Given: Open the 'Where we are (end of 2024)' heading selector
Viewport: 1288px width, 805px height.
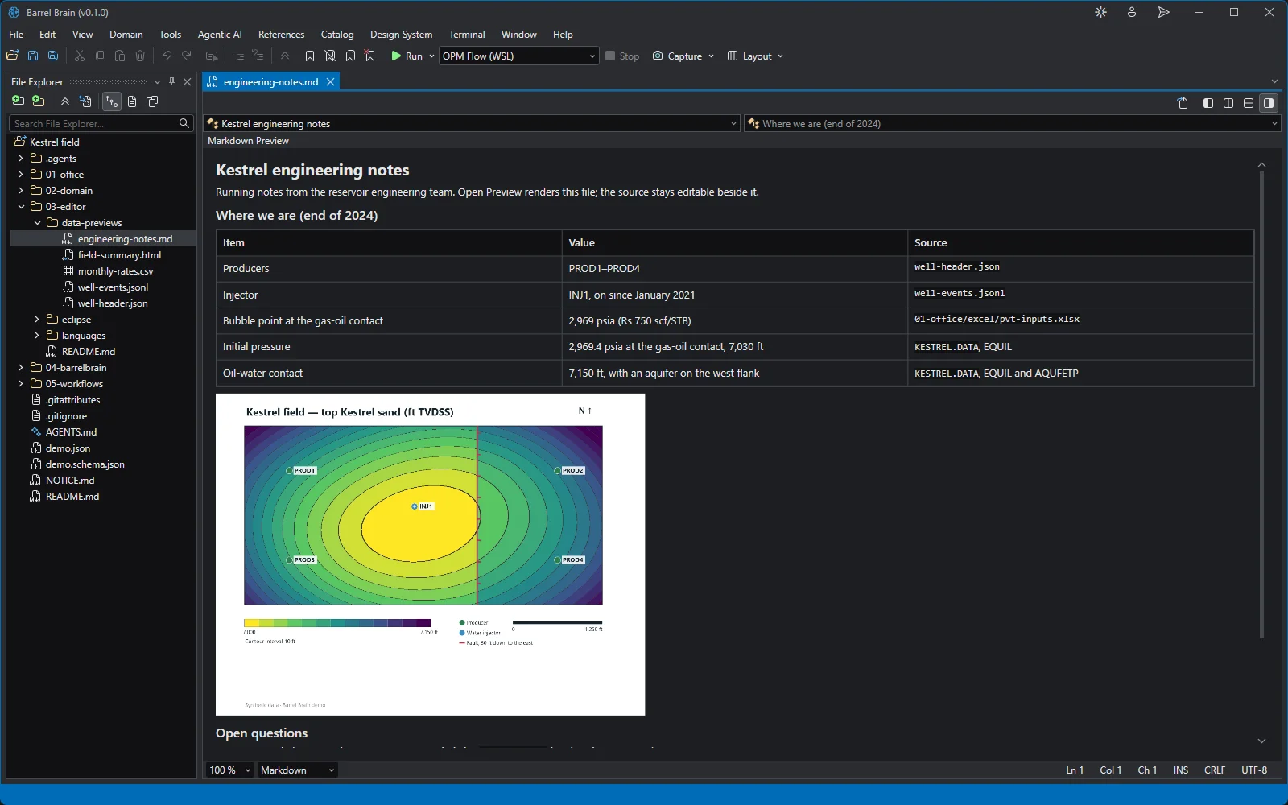Looking at the screenshot, I should coord(1012,123).
